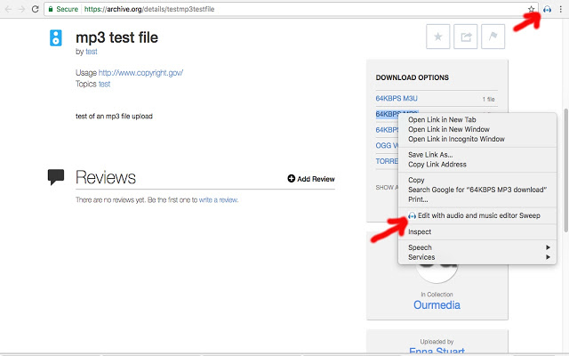569x356 pixels.
Task: Choose Open Link in New Tab
Action: 477,119
